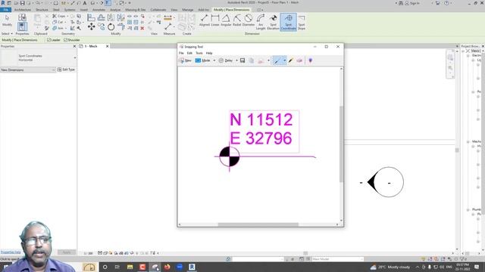Open the New Dimensions filter dropdown
485x272 pixels.
point(28,70)
